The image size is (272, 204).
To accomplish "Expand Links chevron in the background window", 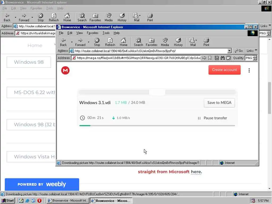I will (x=270, y=25).
